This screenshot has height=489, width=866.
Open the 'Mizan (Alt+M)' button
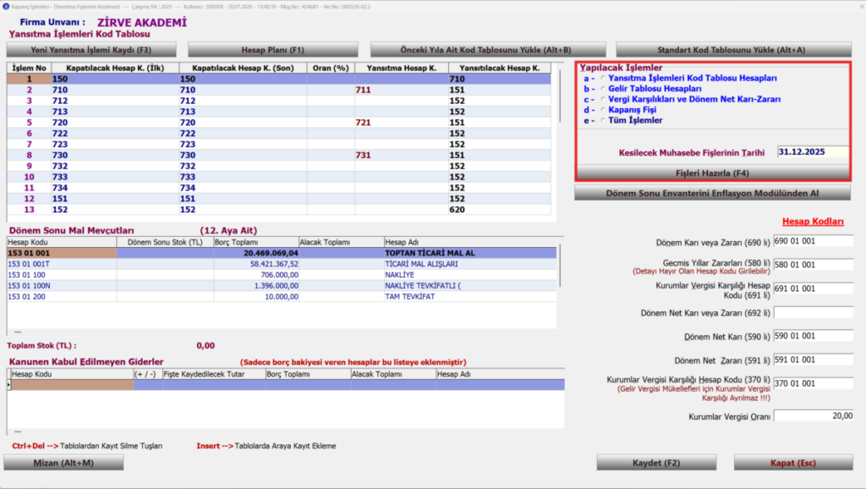click(x=63, y=463)
